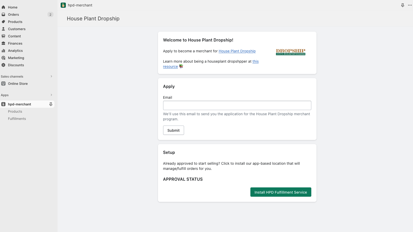Click the Discounts badge icon
The width and height of the screenshot is (413, 232).
[x=3, y=65]
